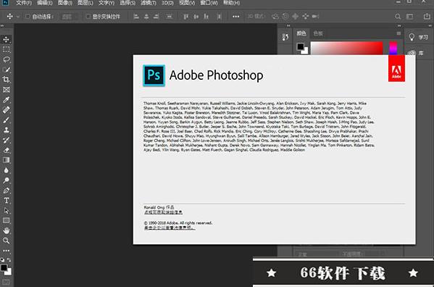Pick a color in the red color field
This screenshot has width=434, height=287.
point(347,48)
